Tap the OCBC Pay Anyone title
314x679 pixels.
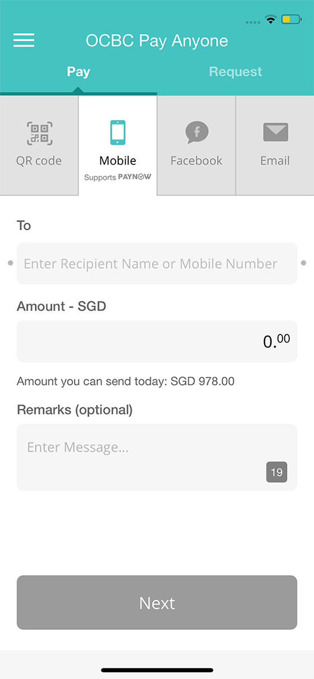click(157, 41)
